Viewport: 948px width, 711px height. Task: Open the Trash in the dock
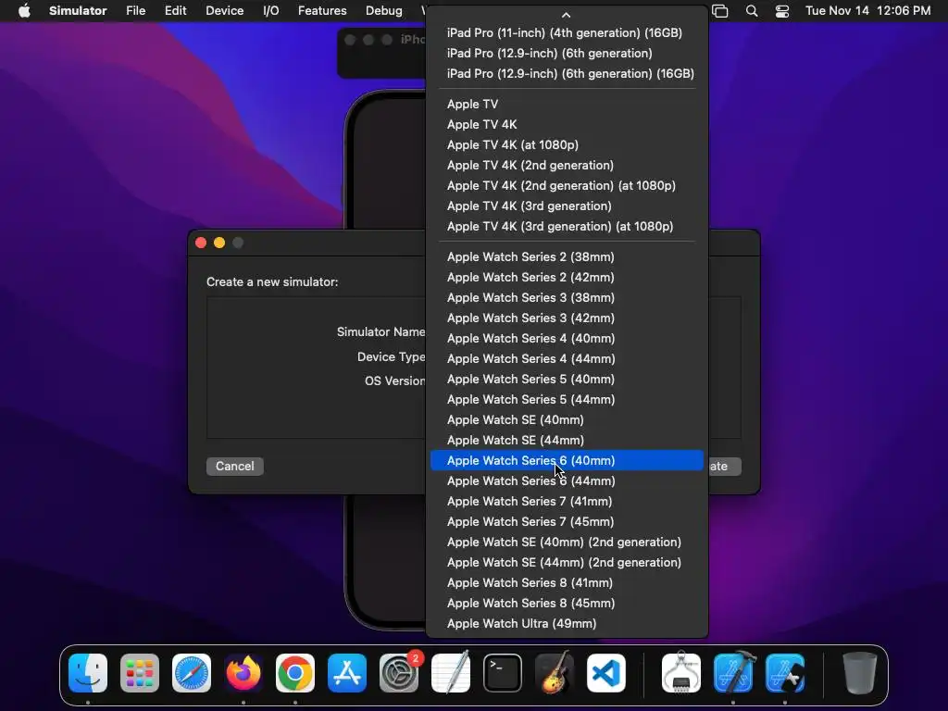coord(860,673)
